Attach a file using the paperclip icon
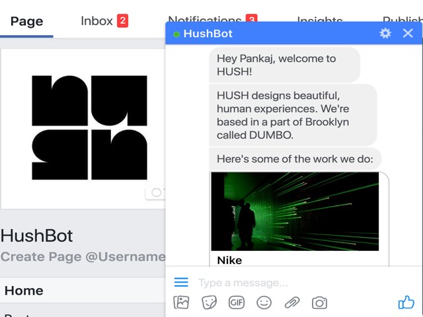Image resolution: width=423 pixels, height=317 pixels. (292, 302)
